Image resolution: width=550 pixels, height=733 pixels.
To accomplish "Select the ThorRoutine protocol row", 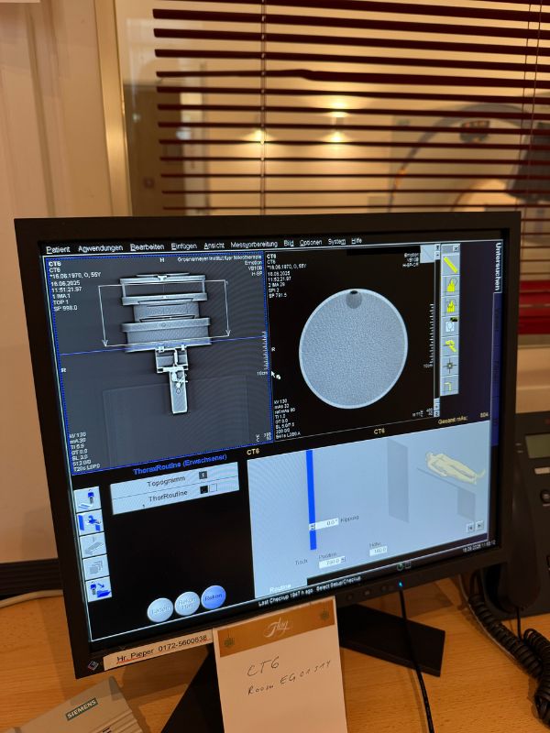I will (x=175, y=497).
